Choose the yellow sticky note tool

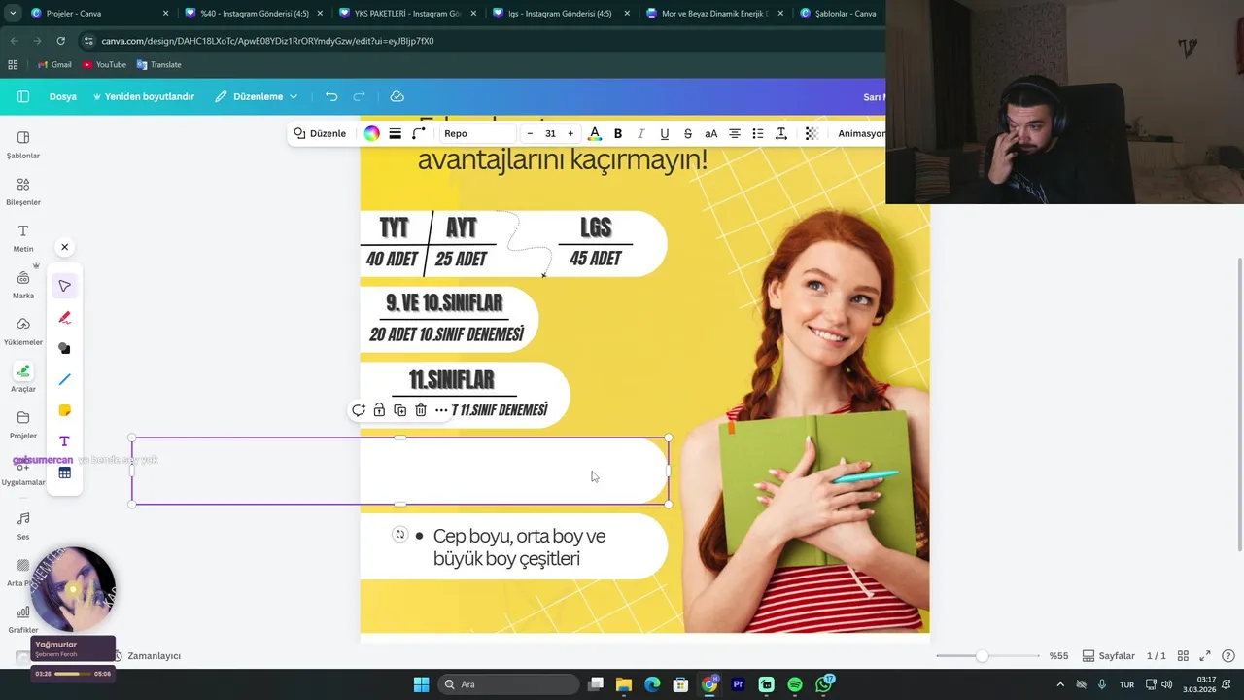[65, 410]
